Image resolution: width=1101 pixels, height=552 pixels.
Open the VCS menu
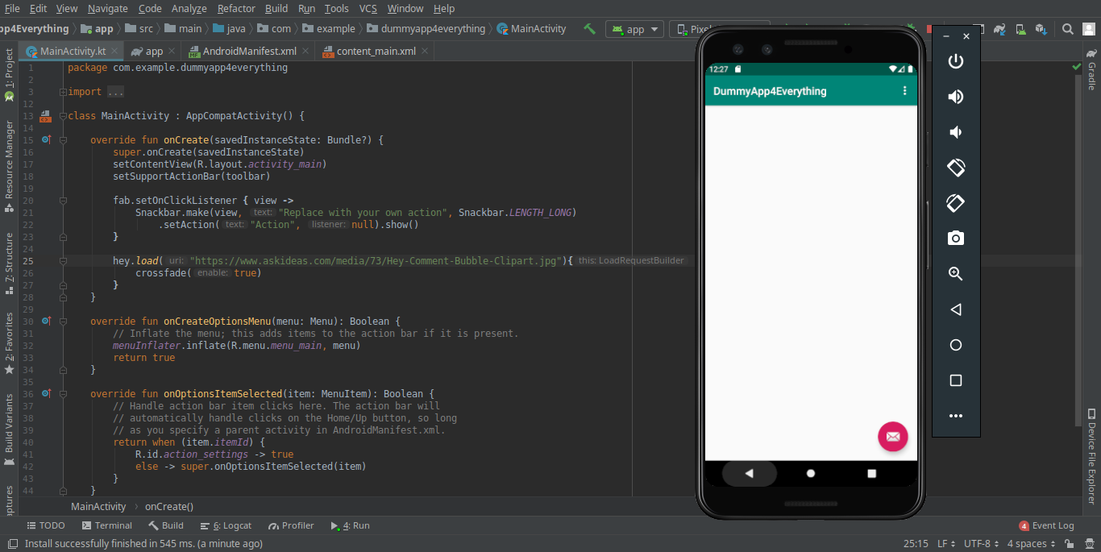coord(368,8)
